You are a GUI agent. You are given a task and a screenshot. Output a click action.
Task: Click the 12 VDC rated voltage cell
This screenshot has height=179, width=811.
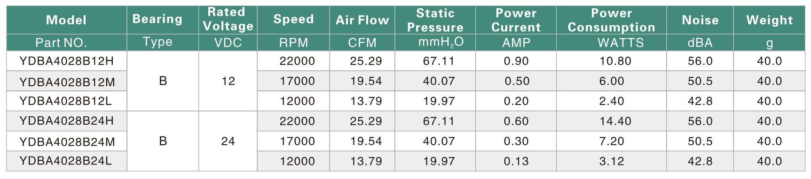(x=228, y=81)
